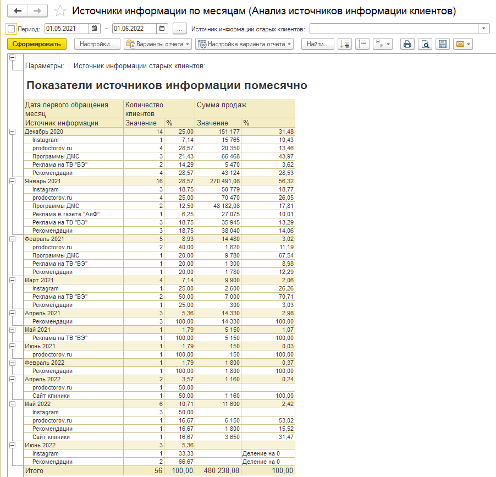Collapse the Апрель 2021 group
Screen dimensions: 496x477
coord(12,313)
